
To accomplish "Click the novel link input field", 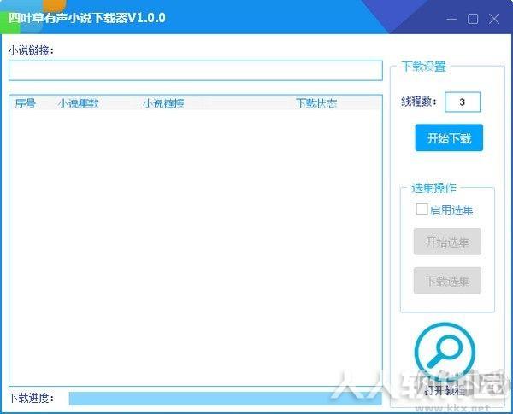I will [196, 71].
